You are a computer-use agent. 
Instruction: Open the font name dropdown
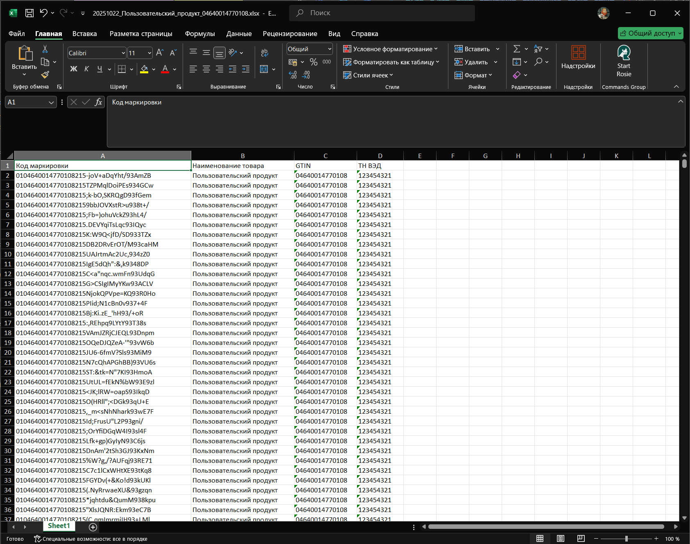pos(122,53)
